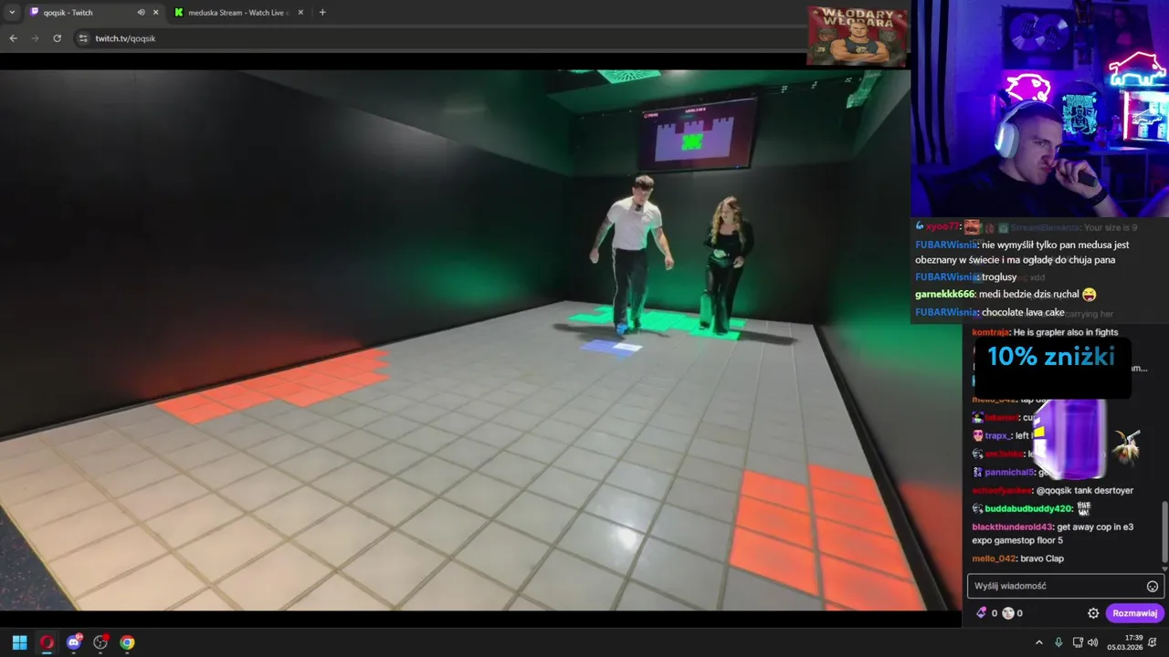Open a new browser tab
Screen dimensions: 1169x657
[x=322, y=13]
